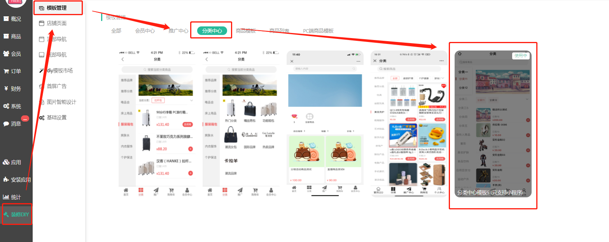The width and height of the screenshot is (609, 242).
Task: Open 统计 statistics section
Action: click(x=12, y=197)
